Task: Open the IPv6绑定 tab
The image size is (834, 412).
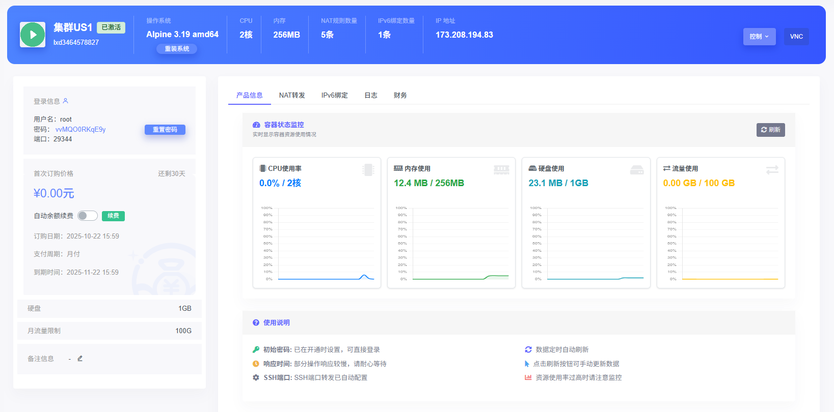Action: [x=334, y=95]
